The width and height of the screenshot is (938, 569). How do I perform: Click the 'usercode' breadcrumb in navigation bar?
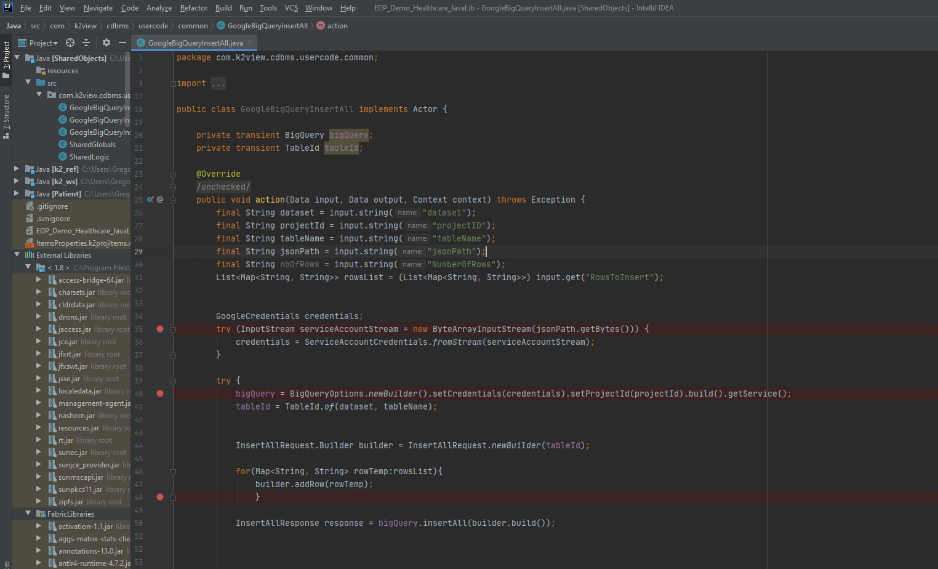[x=153, y=26]
